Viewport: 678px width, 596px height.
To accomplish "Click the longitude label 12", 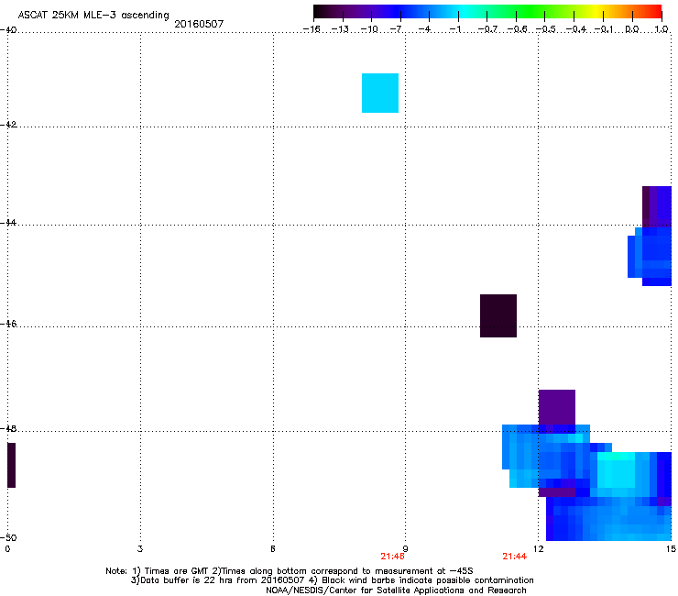I will point(539,549).
